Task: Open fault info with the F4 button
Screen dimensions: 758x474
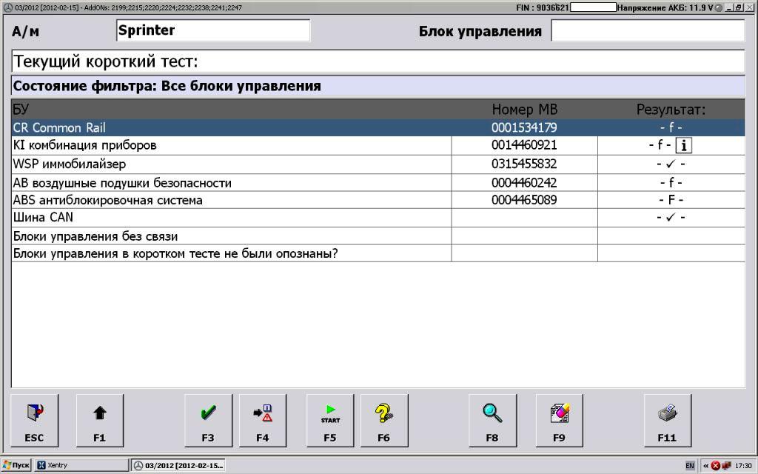Action: point(263,421)
